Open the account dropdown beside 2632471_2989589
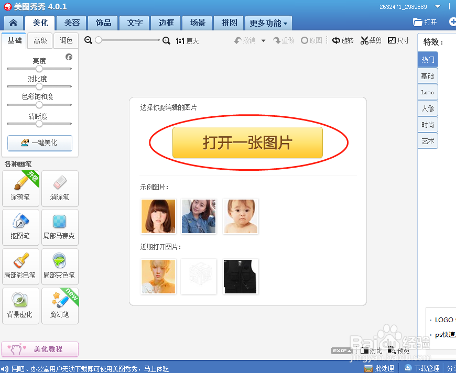Image resolution: width=456 pixels, height=373 pixels. click(438, 6)
